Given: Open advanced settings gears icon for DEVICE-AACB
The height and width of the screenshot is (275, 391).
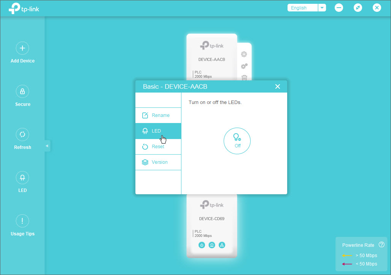Looking at the screenshot, I should pos(244,66).
